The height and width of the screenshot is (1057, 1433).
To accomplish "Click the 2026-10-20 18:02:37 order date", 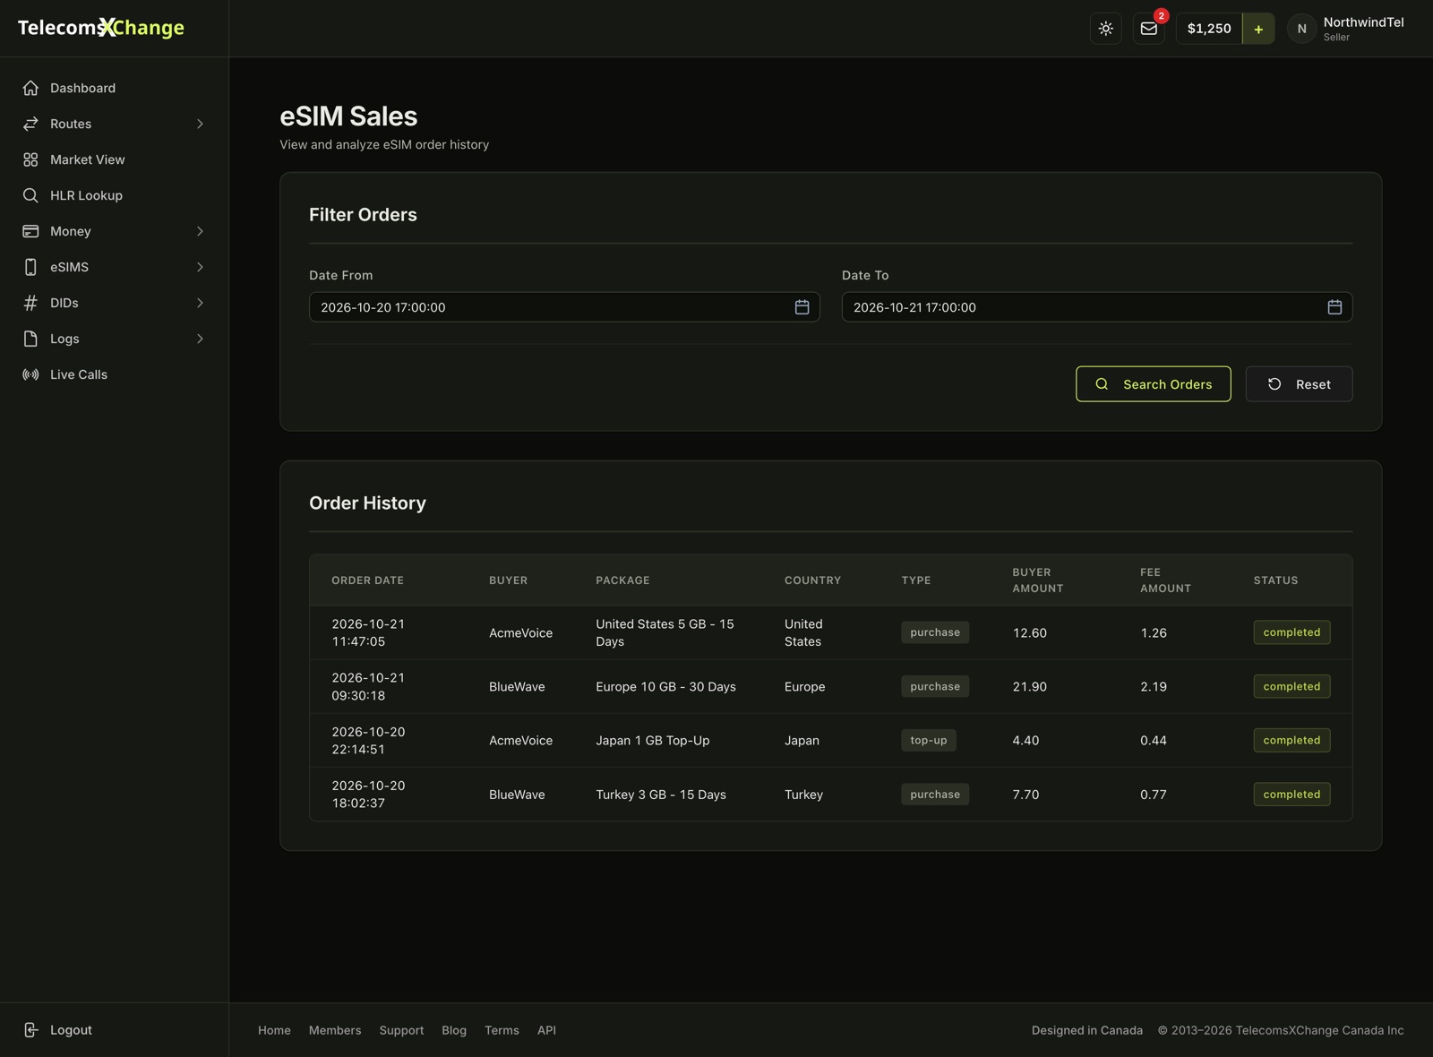I will click(x=368, y=795).
